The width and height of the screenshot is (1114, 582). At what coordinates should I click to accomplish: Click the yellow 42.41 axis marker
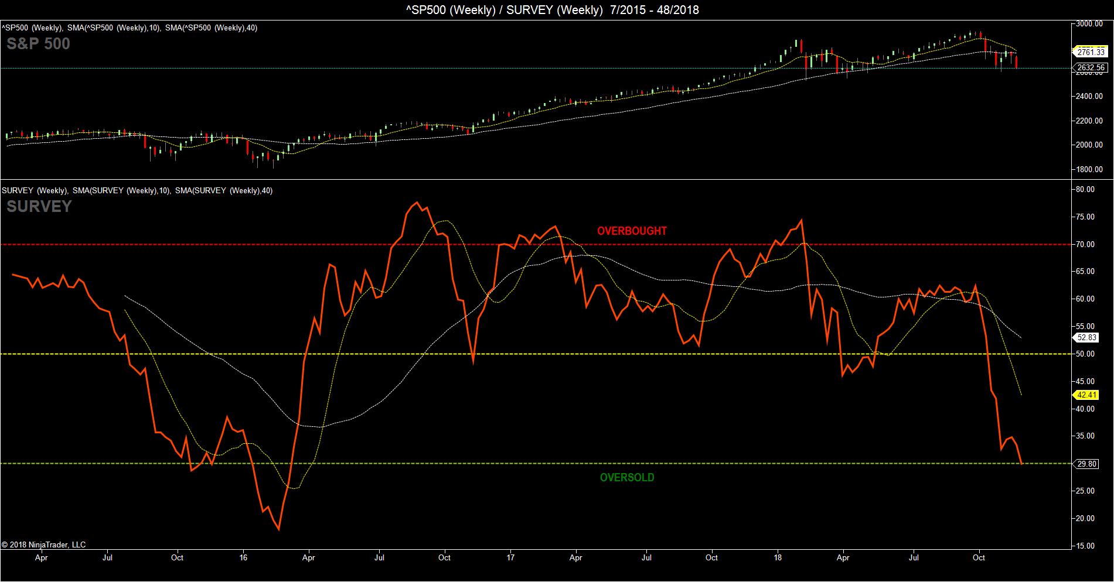1087,395
